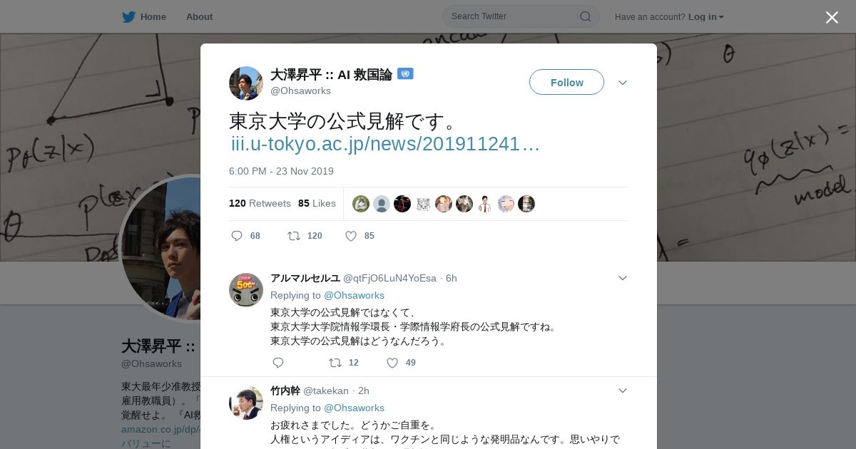Expand options chevron on 竹内幹's reply
Screen dimensions: 856x449
click(x=623, y=391)
